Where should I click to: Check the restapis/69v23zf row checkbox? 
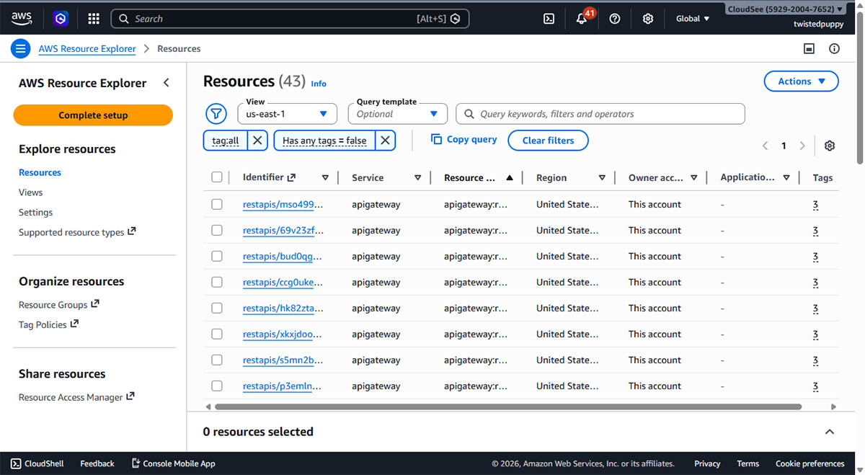217,231
